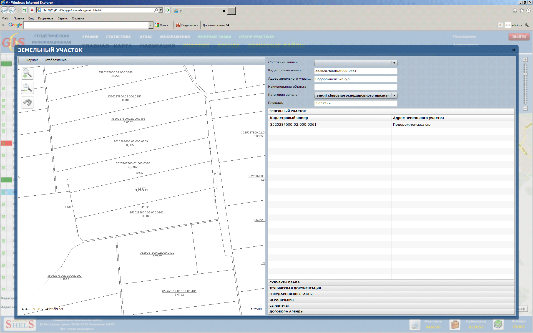533x333 pixels.
Task: Click the browser refresh icon
Action: [x=25, y=10]
